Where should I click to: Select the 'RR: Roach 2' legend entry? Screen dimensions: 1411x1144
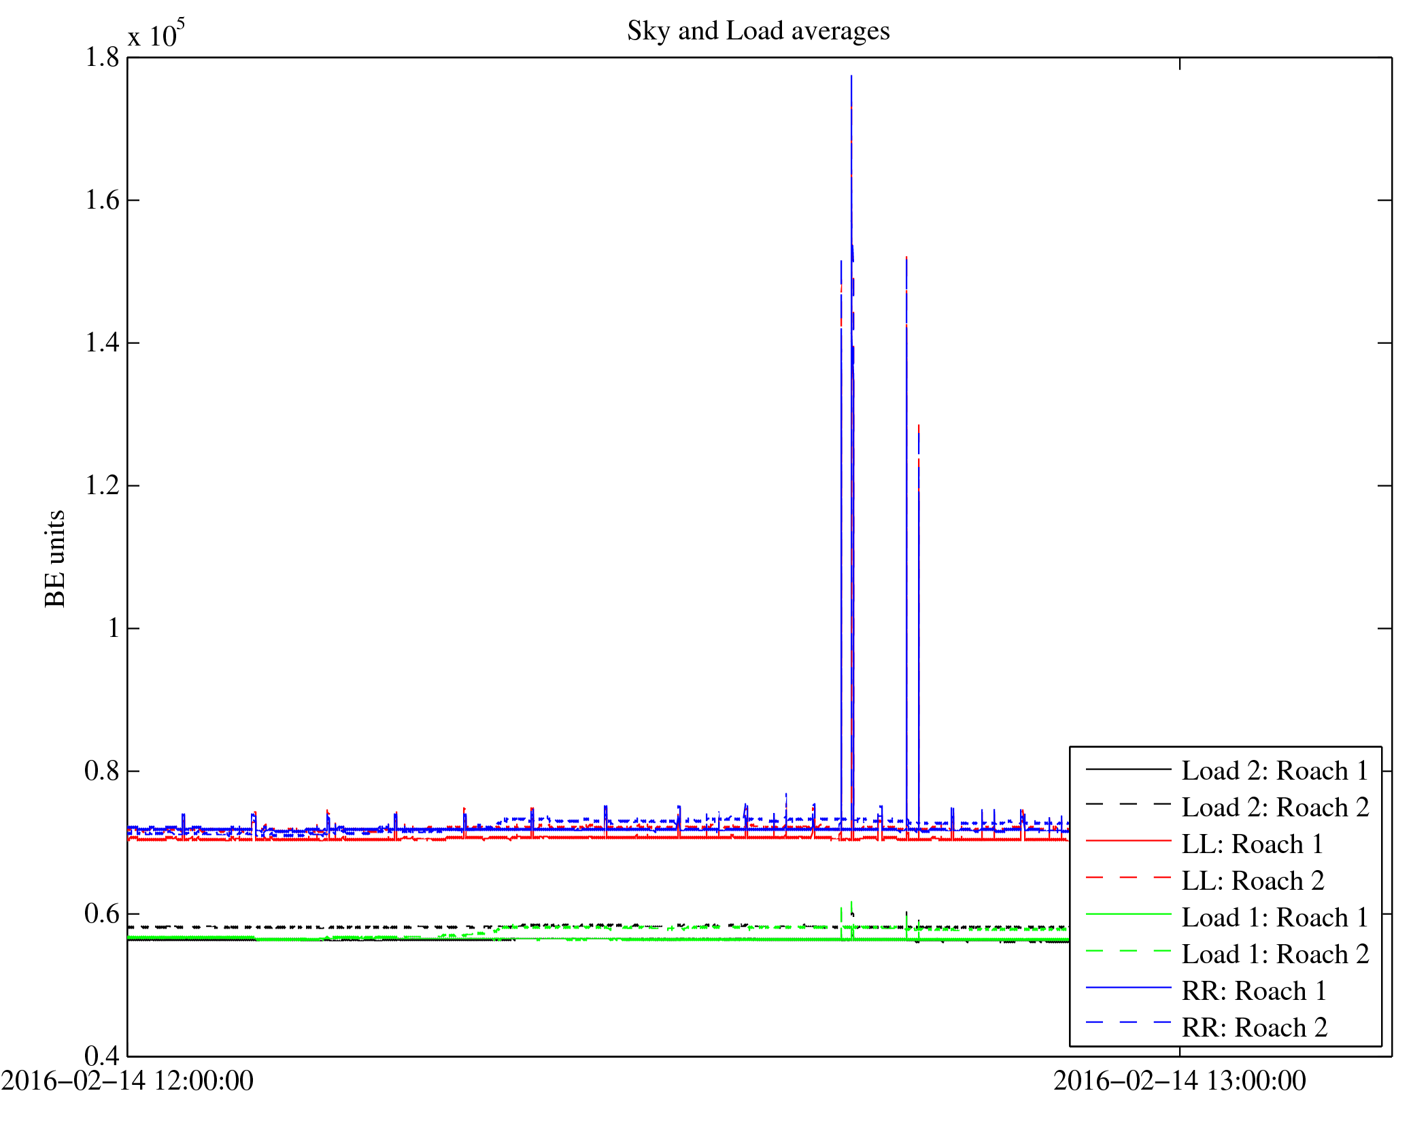click(1253, 1028)
